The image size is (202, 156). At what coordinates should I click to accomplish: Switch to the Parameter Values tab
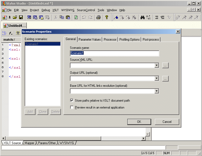click(90, 40)
